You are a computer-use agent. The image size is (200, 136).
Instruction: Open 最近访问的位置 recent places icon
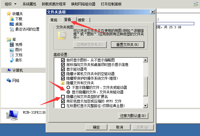12,29
